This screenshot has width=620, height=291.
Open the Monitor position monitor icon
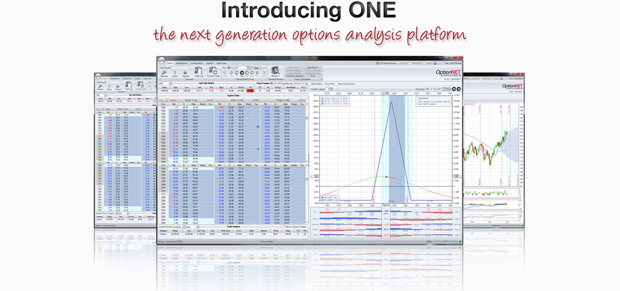[275, 73]
